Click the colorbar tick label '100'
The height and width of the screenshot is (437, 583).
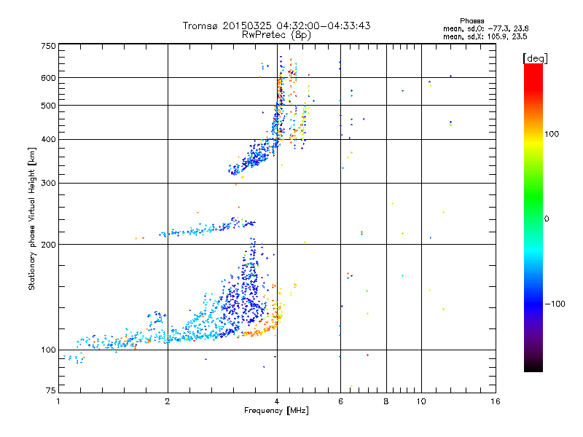552,134
